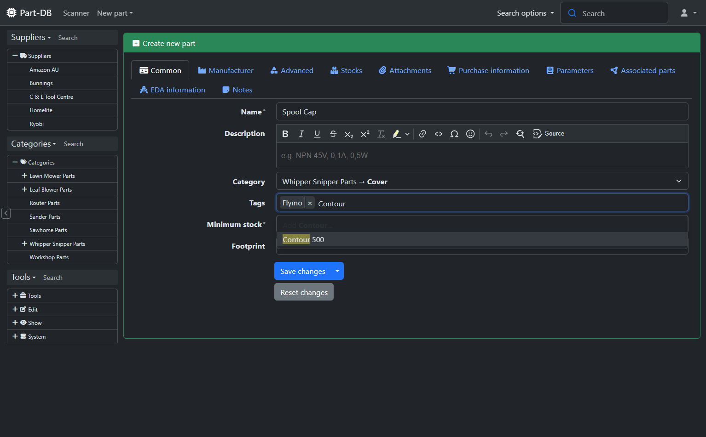
Task: Open the Category dropdown
Action: (482, 181)
